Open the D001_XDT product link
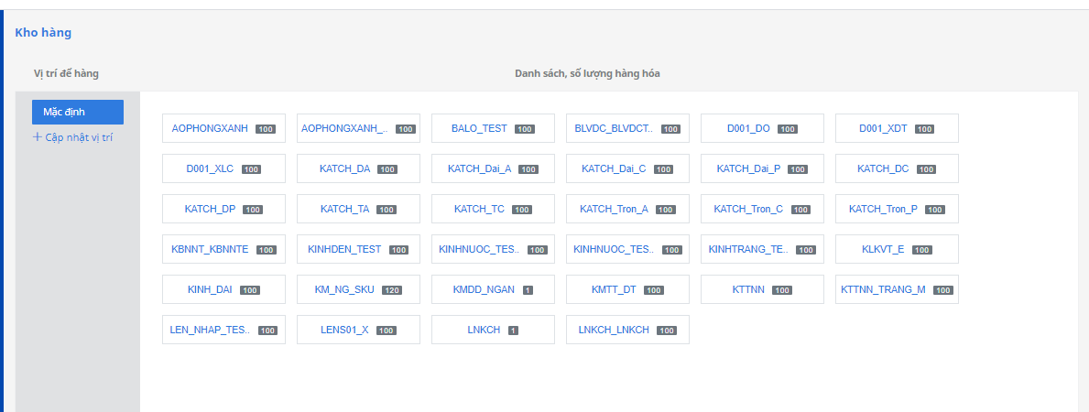The width and height of the screenshot is (1089, 412). click(883, 128)
